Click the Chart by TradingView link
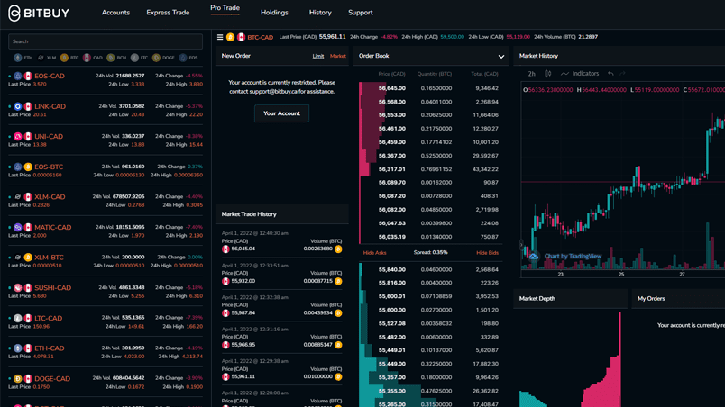 click(573, 256)
